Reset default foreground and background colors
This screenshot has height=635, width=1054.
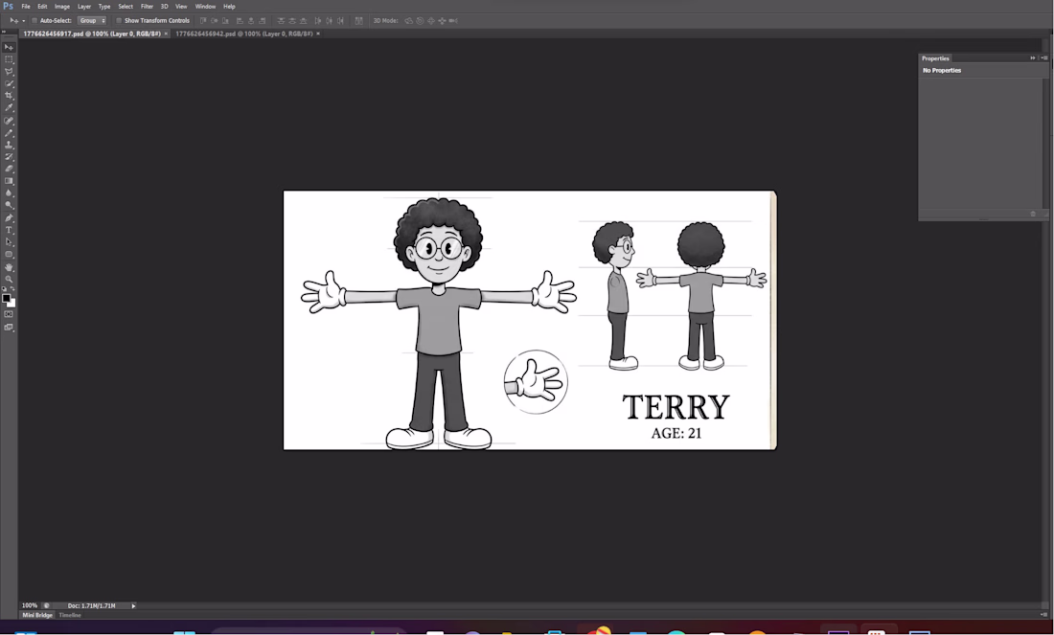[x=4, y=289]
